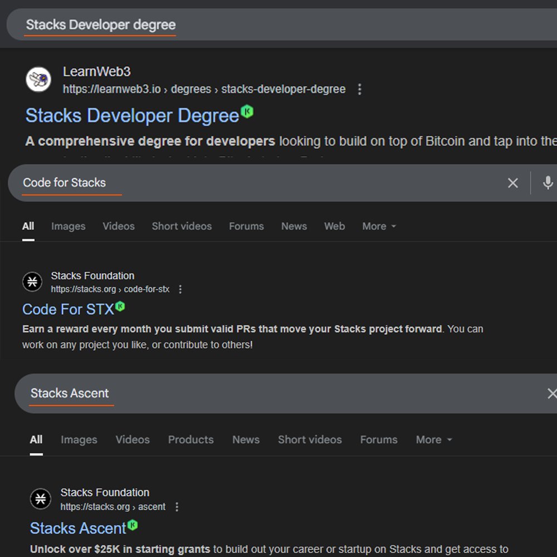Open options menu for stacks.org code-for-stx result
The width and height of the screenshot is (557, 557).
(x=180, y=290)
